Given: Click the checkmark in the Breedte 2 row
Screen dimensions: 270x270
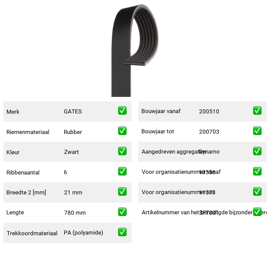Looking at the screenshot, I should (122, 192).
